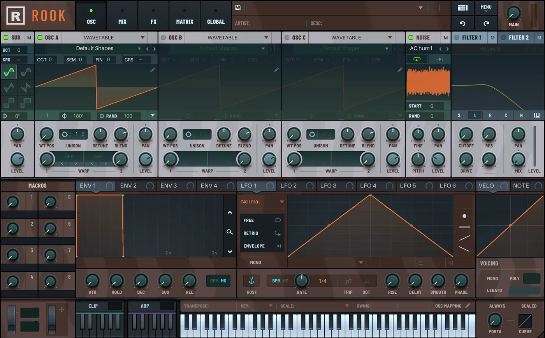Image resolution: width=545 pixels, height=338 pixels.
Task: Open the SCALE dropdown above the keyboard
Action: (x=315, y=306)
